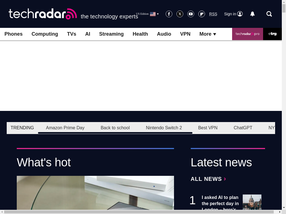286x214 pixels.
Task: Open the RSS feed link
Action: click(213, 14)
